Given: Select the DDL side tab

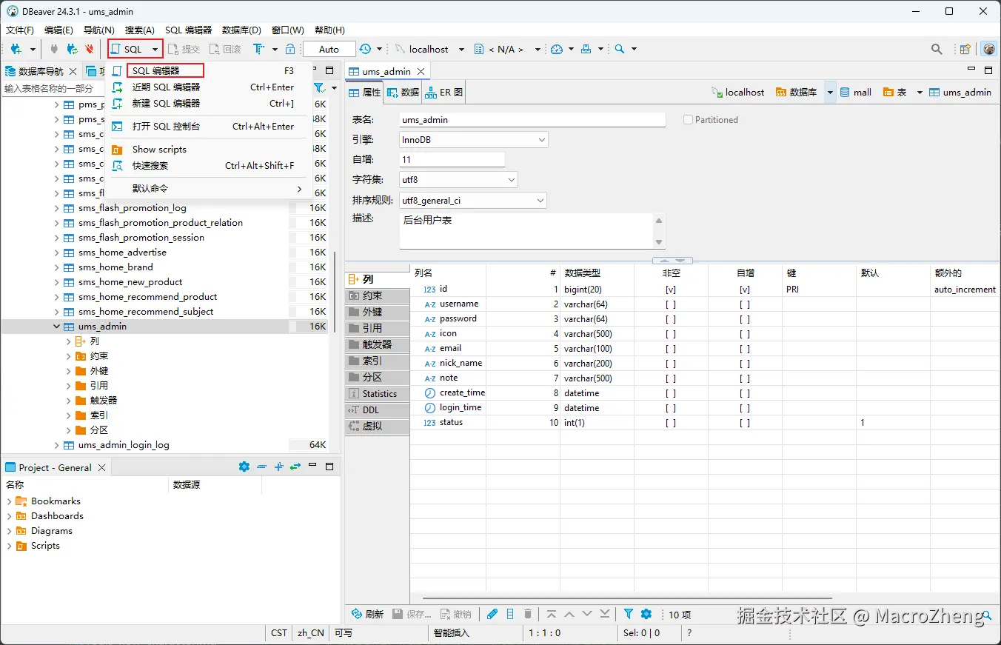Looking at the screenshot, I should pos(378,410).
